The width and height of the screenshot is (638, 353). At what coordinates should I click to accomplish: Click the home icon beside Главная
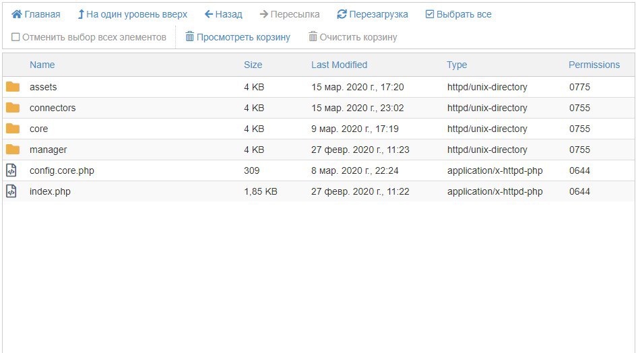[x=17, y=14]
